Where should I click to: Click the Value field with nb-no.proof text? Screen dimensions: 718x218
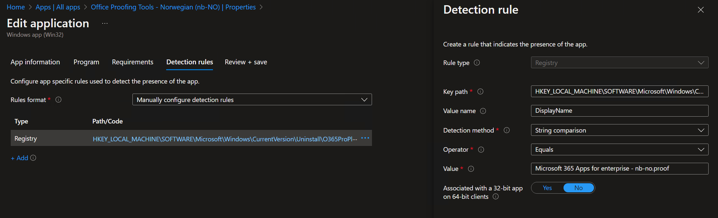coord(620,168)
